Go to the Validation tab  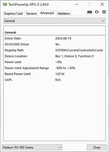63,14
